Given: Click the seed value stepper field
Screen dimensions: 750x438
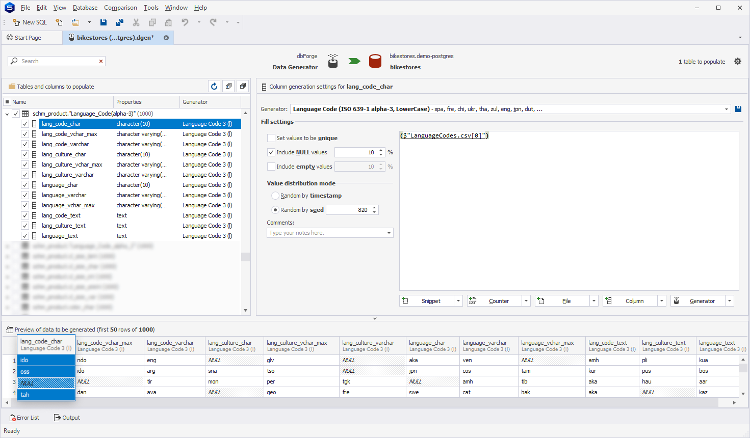Looking at the screenshot, I should pyautogui.click(x=352, y=210).
